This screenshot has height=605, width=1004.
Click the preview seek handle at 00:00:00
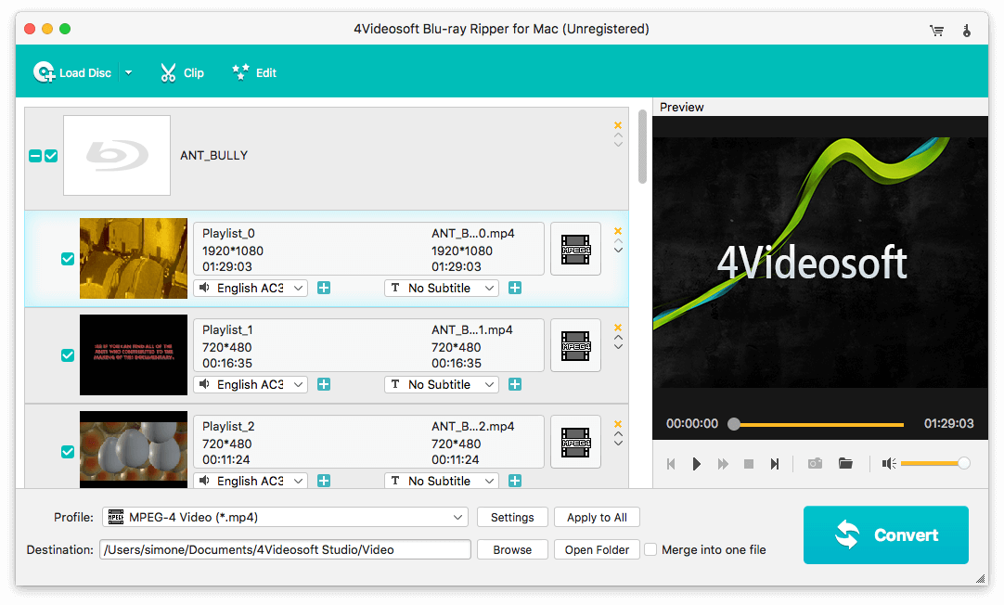coord(734,424)
